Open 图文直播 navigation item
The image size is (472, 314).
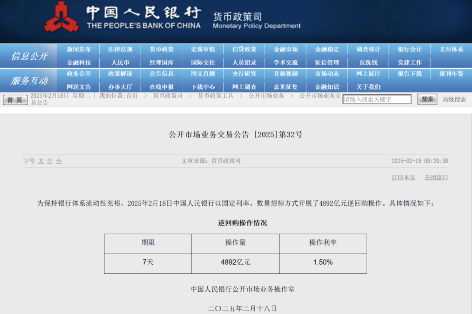203,74
